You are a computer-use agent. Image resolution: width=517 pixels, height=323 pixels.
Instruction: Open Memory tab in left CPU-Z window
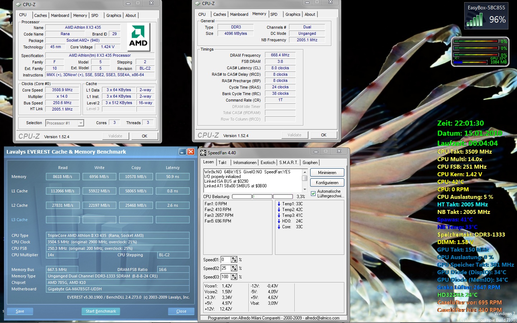80,15
